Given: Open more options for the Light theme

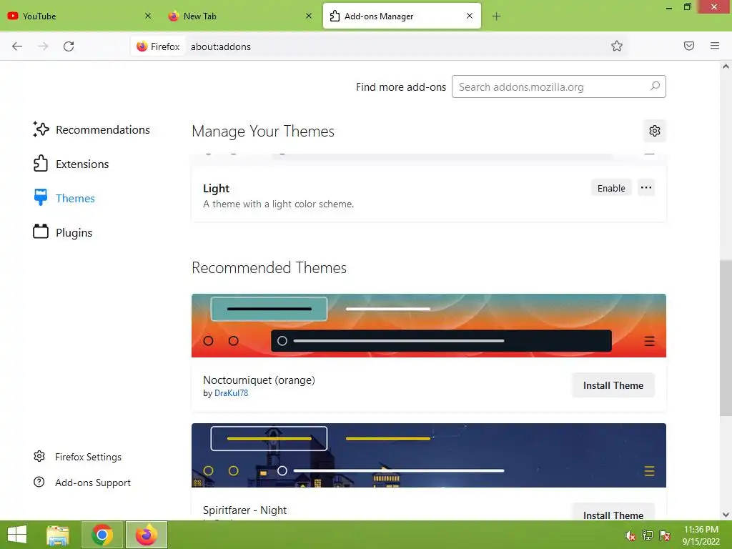Looking at the screenshot, I should click(646, 188).
